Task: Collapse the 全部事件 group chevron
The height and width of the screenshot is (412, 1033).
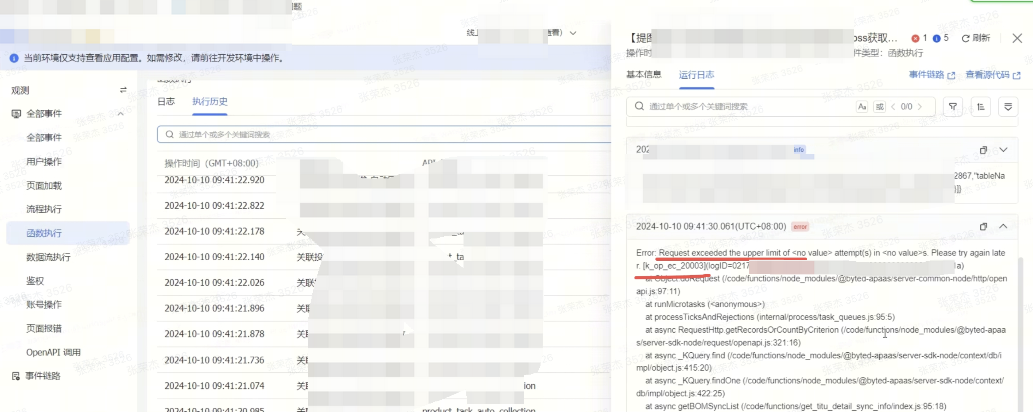Action: (x=120, y=114)
